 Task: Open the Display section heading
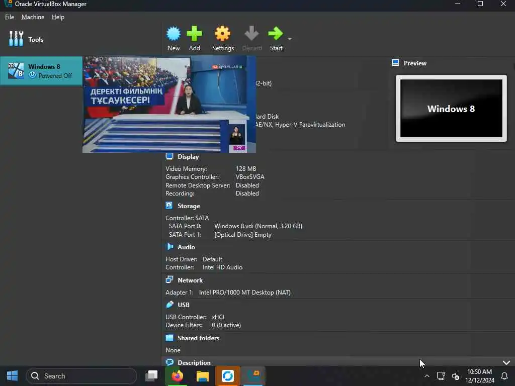188,157
